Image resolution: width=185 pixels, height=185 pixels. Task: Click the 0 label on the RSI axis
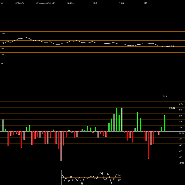click(2, 63)
